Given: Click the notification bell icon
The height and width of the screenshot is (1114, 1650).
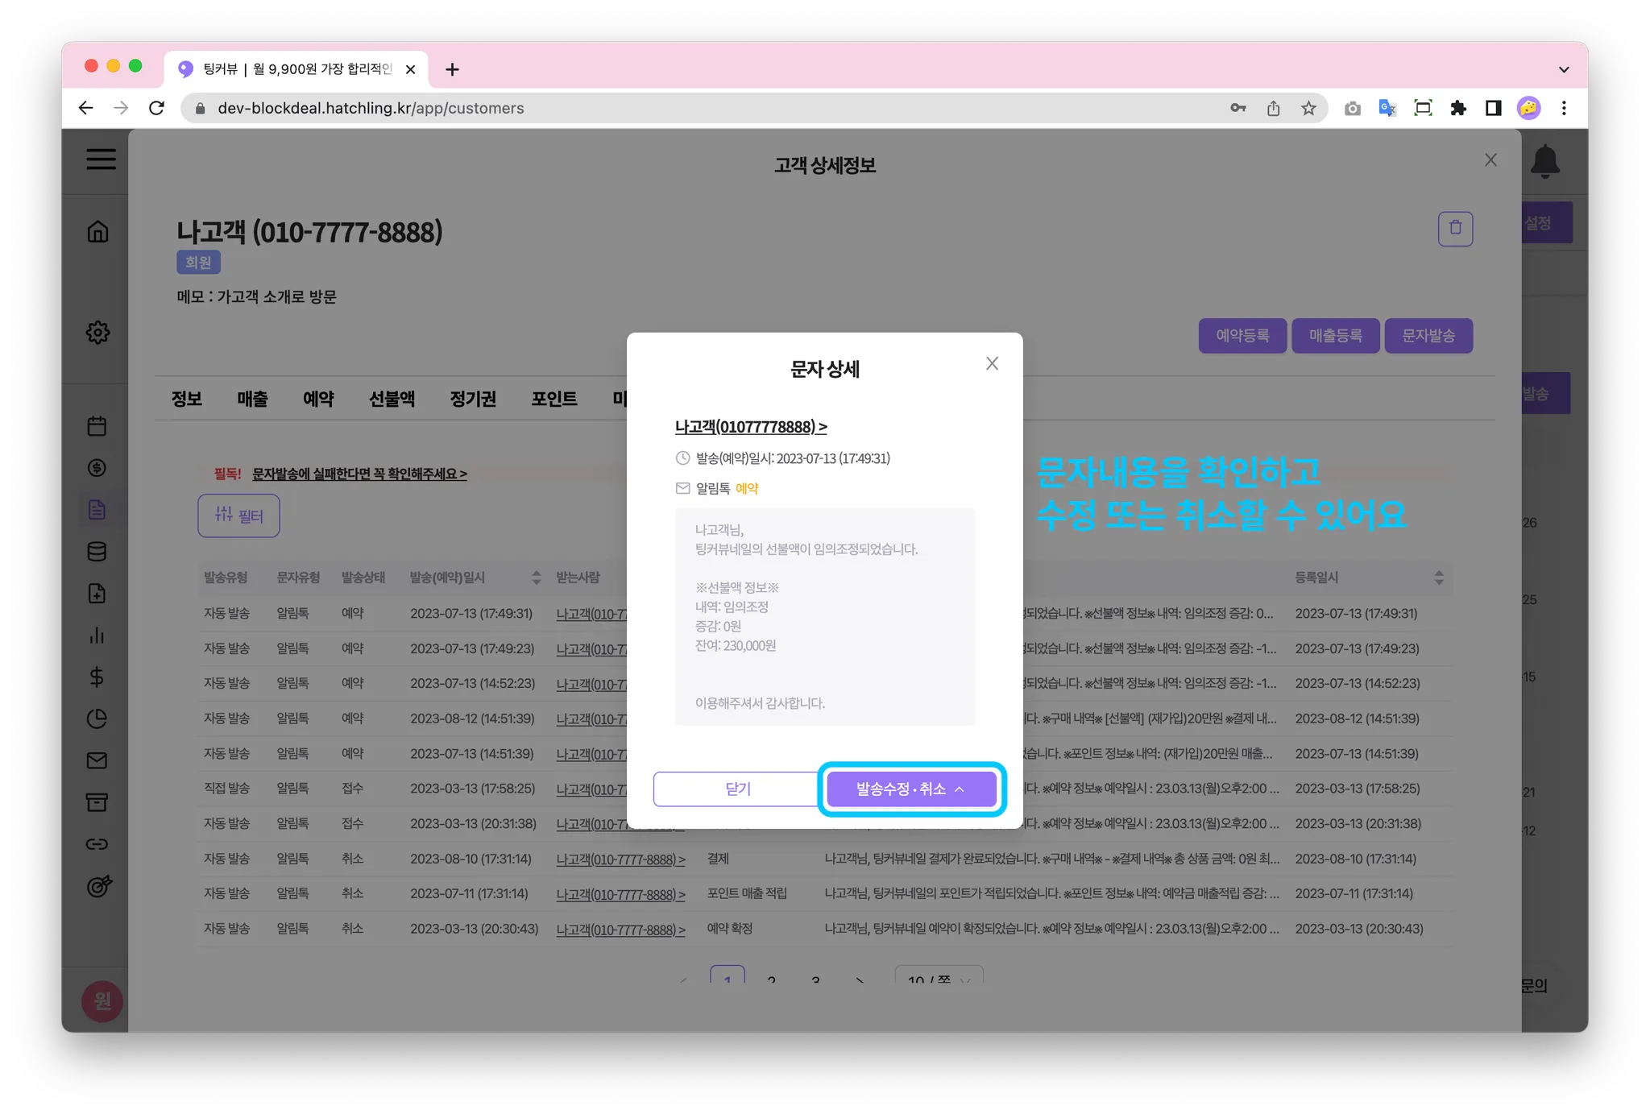Looking at the screenshot, I should click(1544, 161).
